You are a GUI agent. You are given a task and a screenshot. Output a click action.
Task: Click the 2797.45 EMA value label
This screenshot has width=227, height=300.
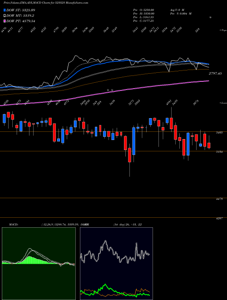coord(215,73)
